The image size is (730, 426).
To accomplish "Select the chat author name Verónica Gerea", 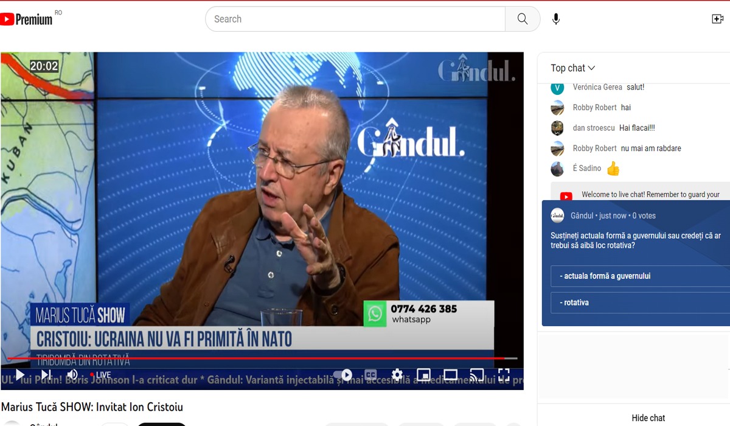I will click(x=597, y=87).
